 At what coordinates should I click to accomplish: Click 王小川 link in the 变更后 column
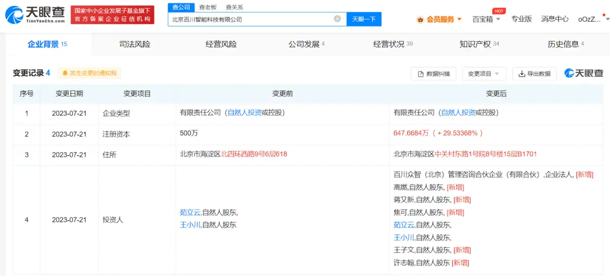(x=404, y=237)
